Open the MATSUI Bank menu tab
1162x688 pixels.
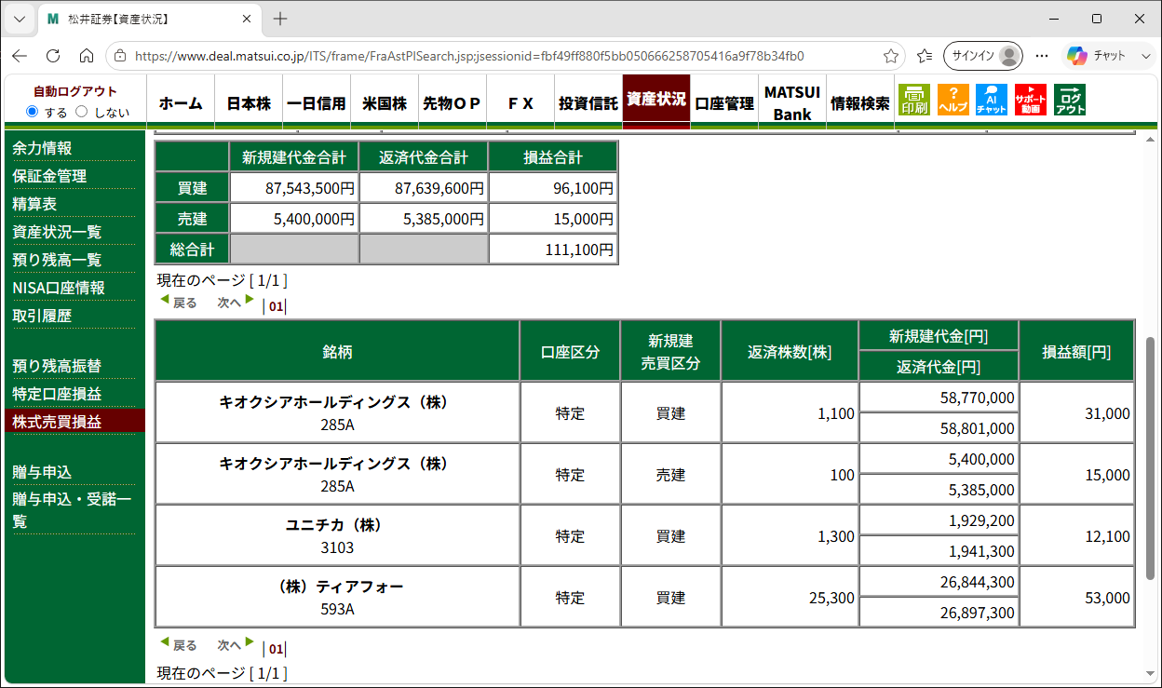coord(792,103)
